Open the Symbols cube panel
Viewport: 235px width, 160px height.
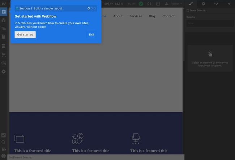pos(4,20)
